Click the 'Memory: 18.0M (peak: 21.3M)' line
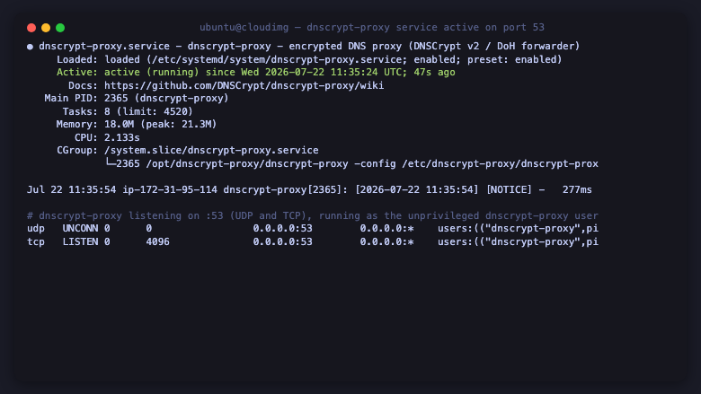The height and width of the screenshot is (394, 701). tap(137, 124)
